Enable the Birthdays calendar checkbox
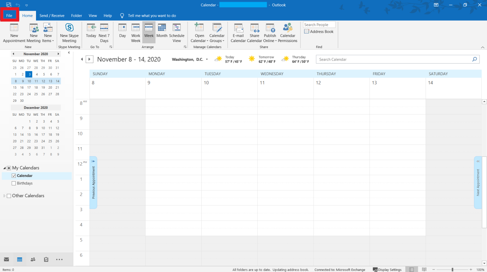487x272 pixels. pos(14,183)
